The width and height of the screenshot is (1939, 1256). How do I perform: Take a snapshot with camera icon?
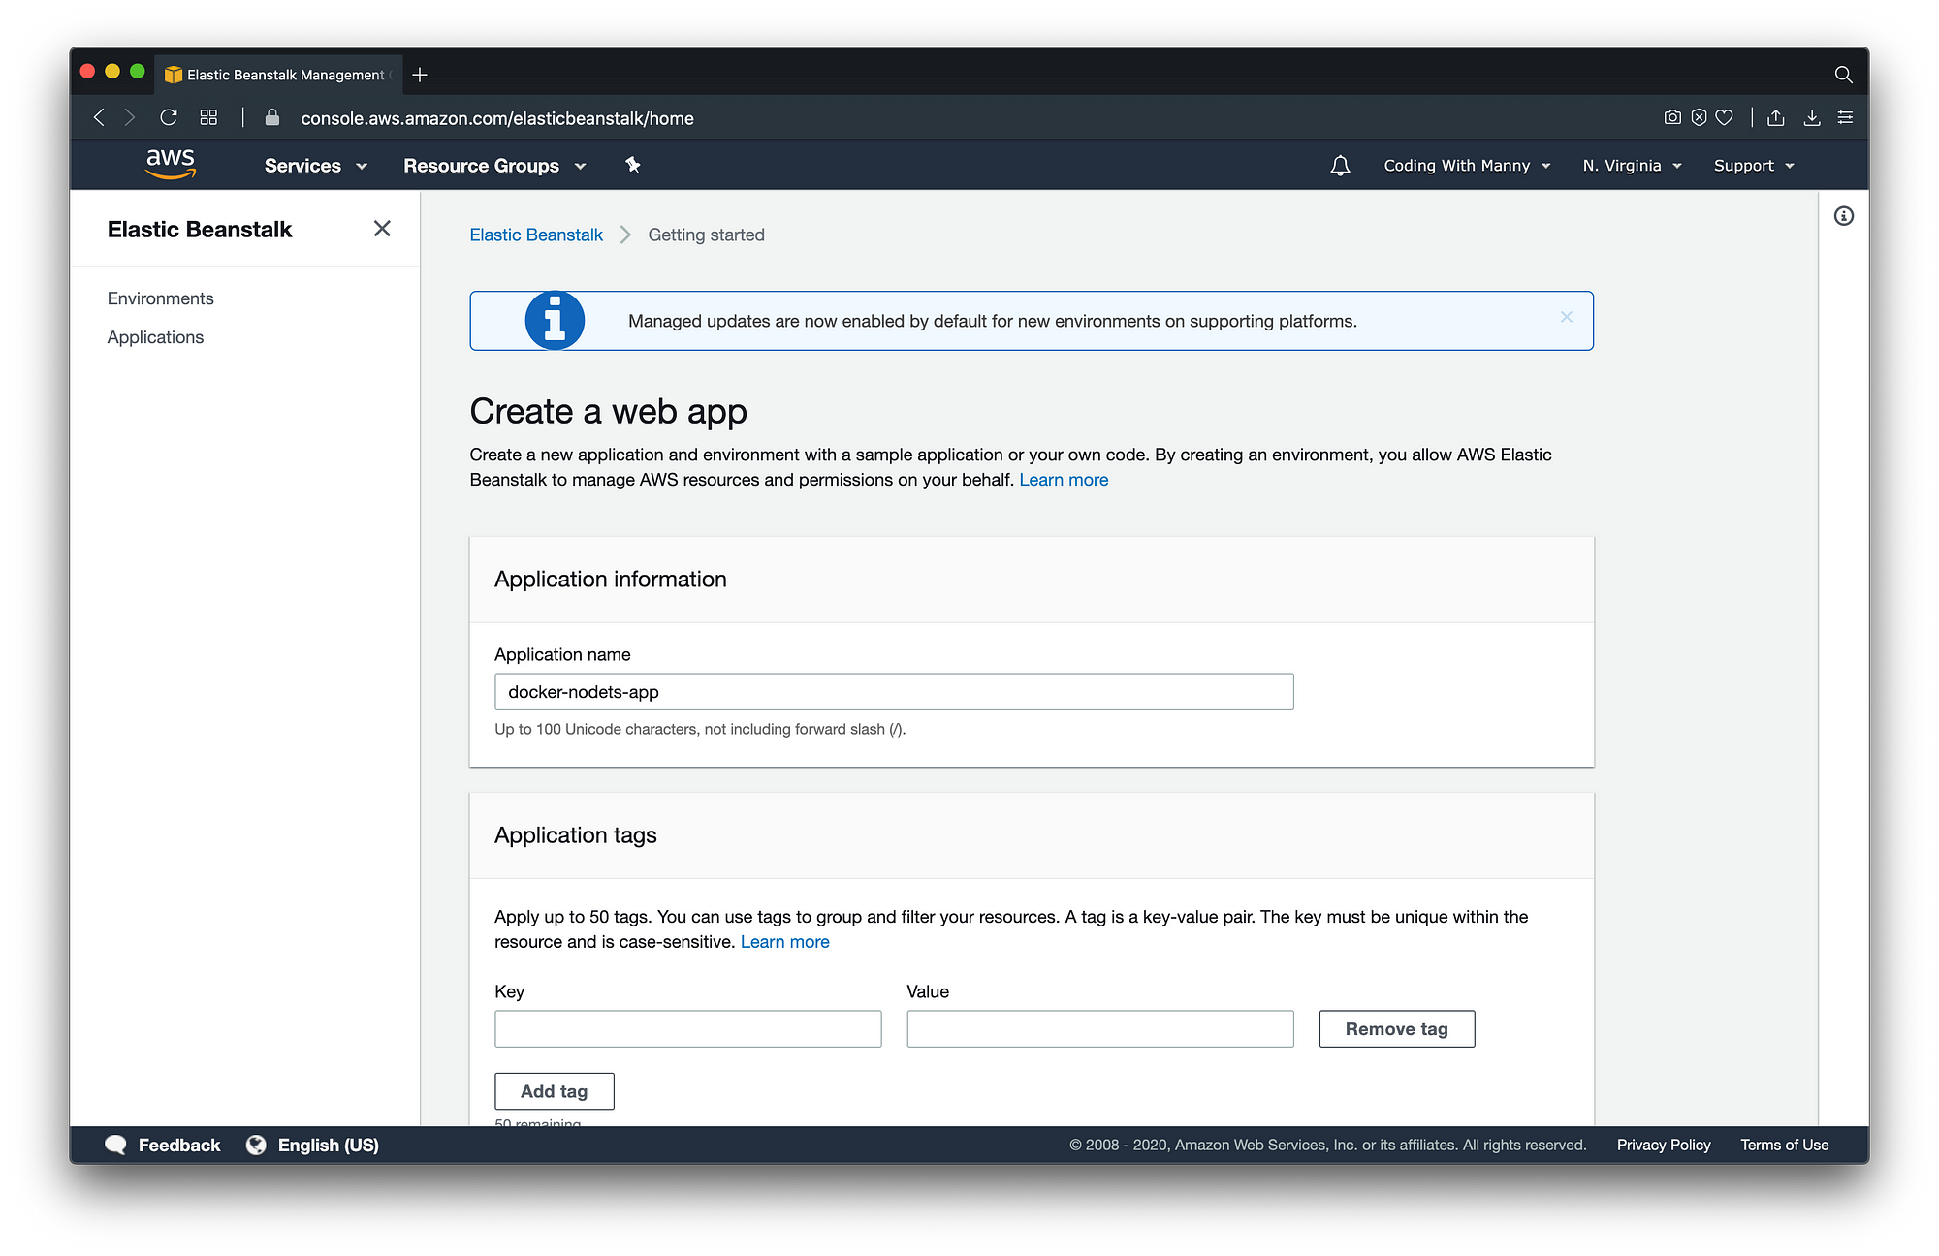tap(1672, 117)
